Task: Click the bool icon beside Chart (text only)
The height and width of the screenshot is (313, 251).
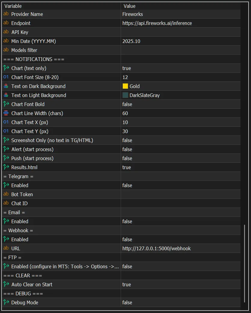Action: point(6,68)
